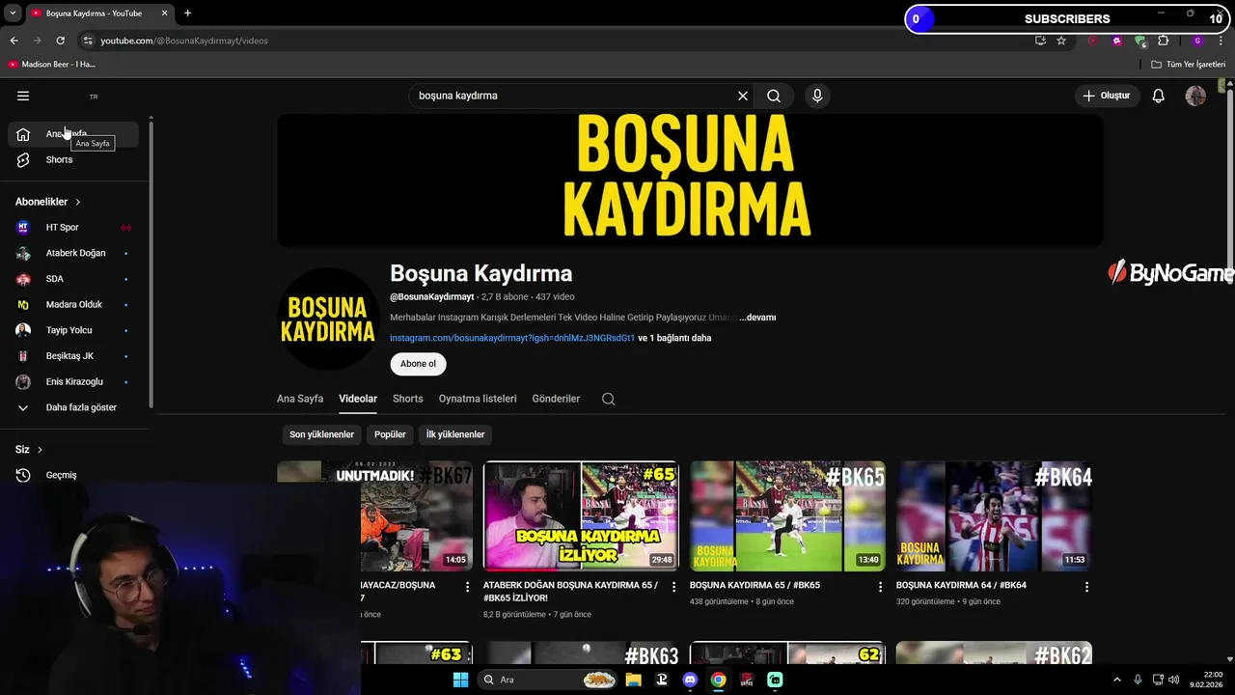Open SDA subscription channel
Viewport: 1235px width, 695px height.
pyautogui.click(x=73, y=279)
